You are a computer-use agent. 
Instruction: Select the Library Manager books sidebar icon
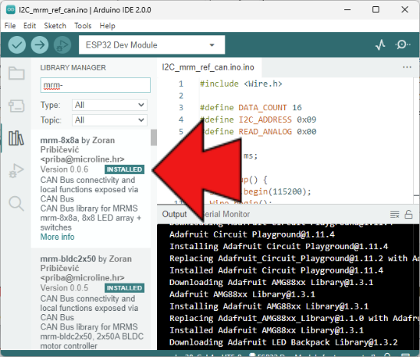click(16, 138)
